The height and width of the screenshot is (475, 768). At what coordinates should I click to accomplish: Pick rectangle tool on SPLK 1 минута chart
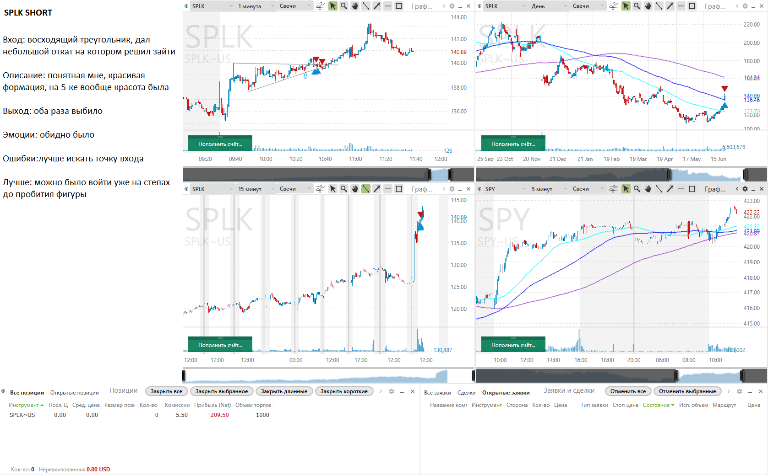pos(399,6)
